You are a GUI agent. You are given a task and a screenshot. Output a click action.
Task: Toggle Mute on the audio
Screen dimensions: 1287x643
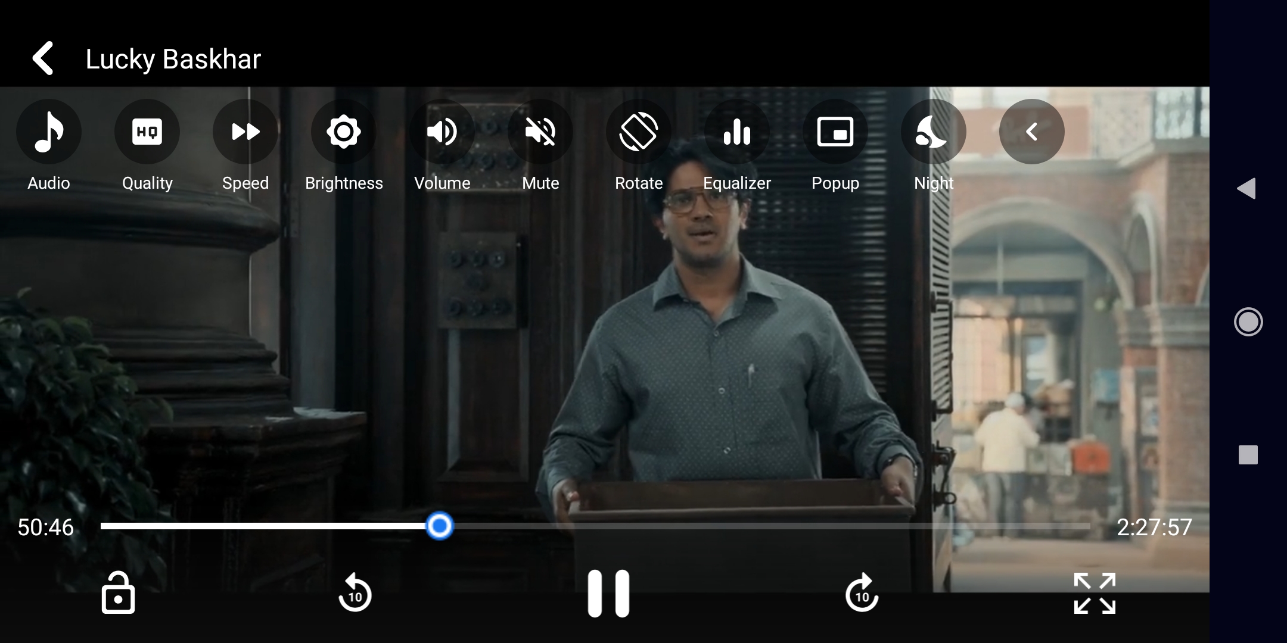pyautogui.click(x=540, y=132)
